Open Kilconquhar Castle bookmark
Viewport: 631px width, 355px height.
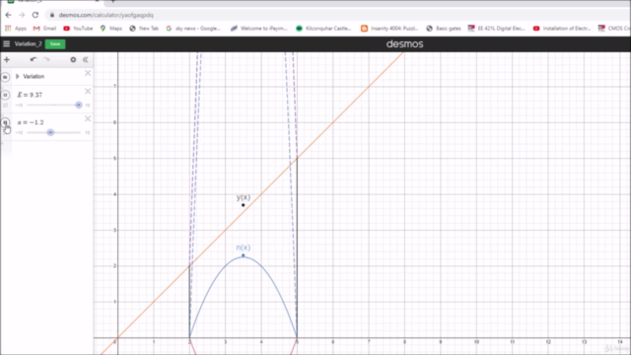click(x=323, y=29)
